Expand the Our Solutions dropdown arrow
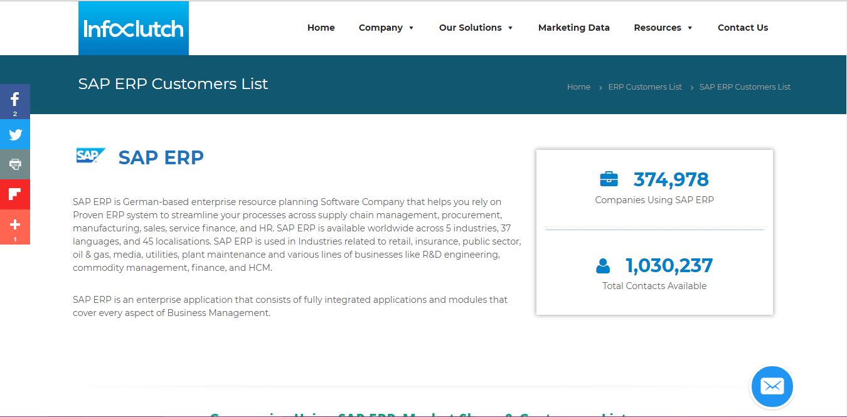This screenshot has width=847, height=417. click(x=510, y=28)
